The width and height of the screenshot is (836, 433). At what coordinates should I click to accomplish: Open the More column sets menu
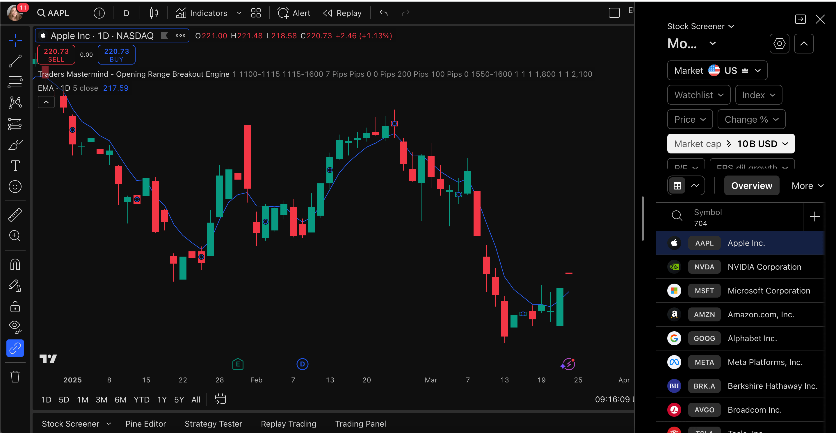(808, 186)
